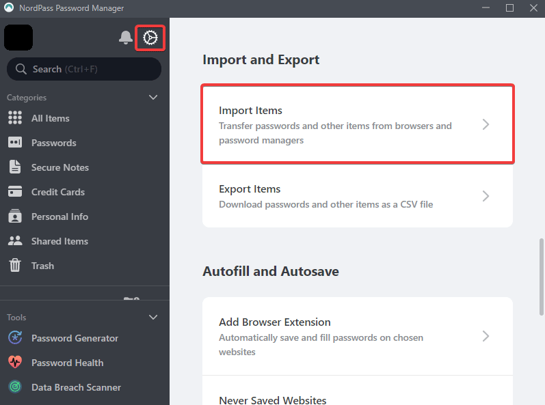This screenshot has height=405, width=545.
Task: Click the Shared Items people icon
Action: [x=15, y=241]
